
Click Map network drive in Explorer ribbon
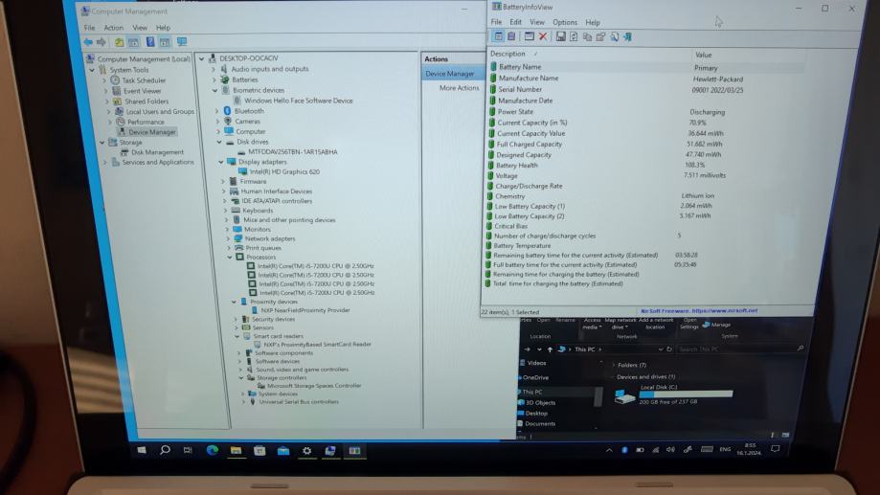coord(621,324)
